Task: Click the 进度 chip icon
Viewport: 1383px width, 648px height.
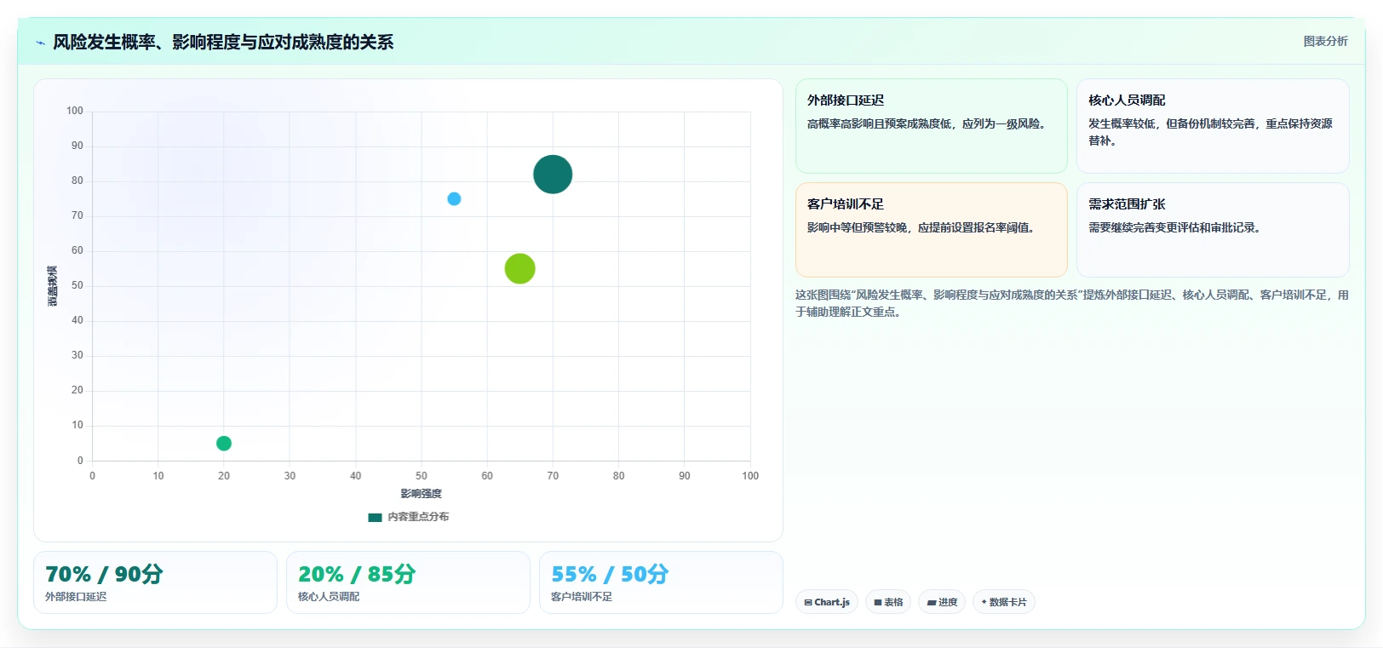Action: 932,603
